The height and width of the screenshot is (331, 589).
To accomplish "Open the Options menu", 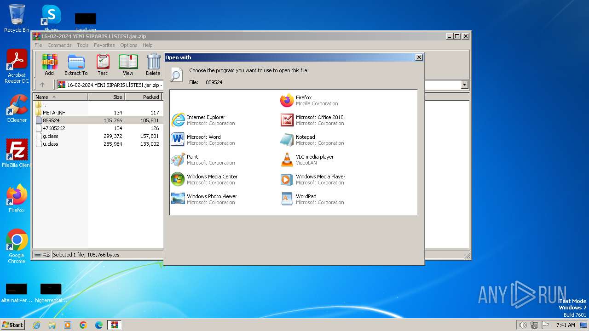I will (129, 45).
